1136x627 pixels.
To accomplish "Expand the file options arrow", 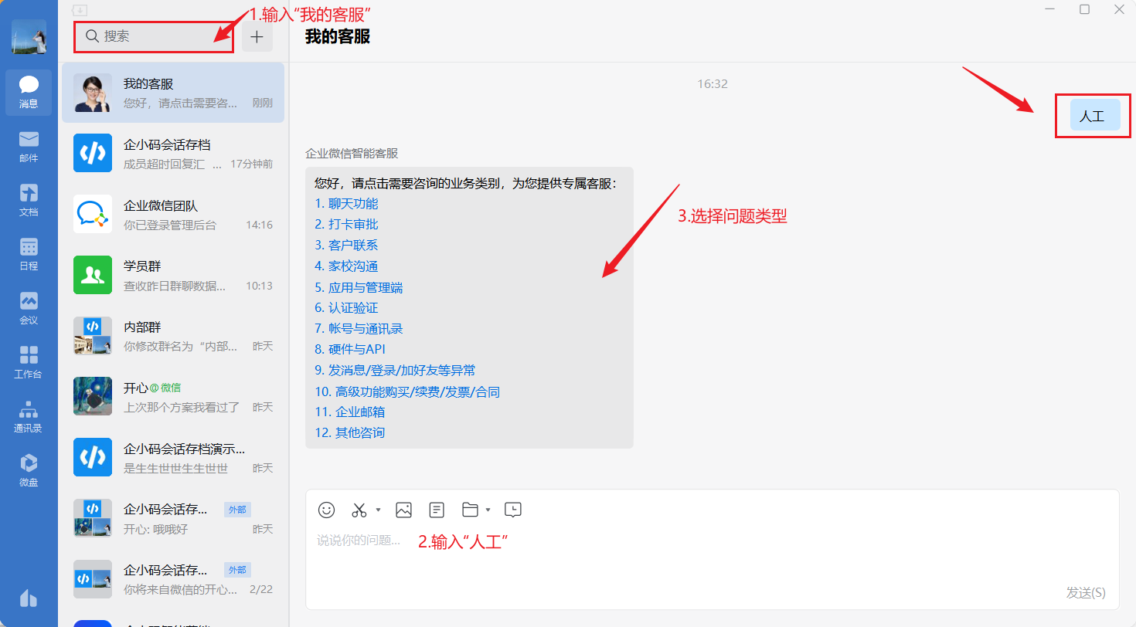I will 488,510.
